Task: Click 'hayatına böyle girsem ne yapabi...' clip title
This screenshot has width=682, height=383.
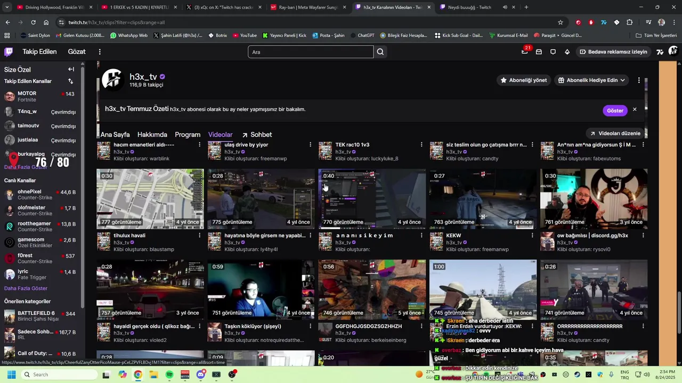Action: click(265, 235)
